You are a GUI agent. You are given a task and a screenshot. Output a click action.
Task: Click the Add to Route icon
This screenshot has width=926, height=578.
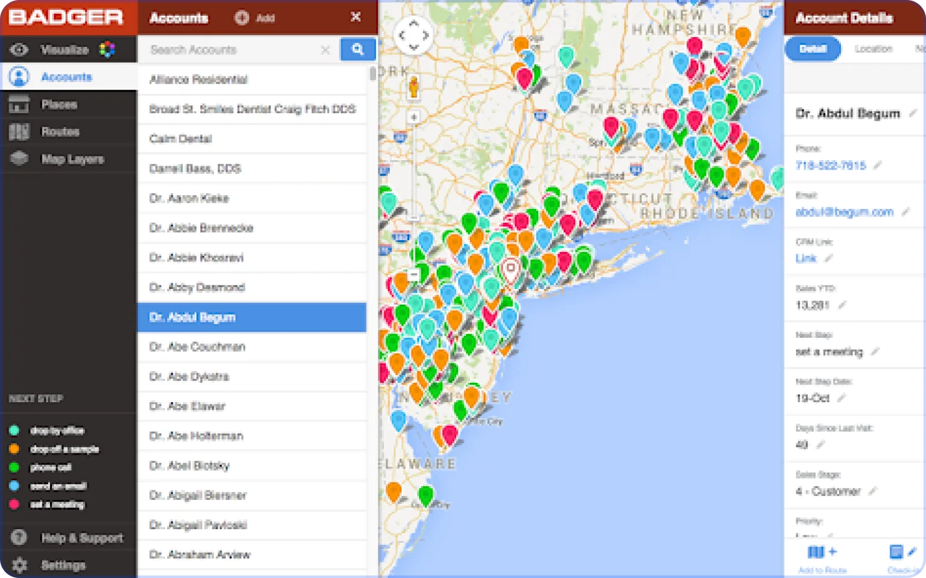[x=822, y=552]
